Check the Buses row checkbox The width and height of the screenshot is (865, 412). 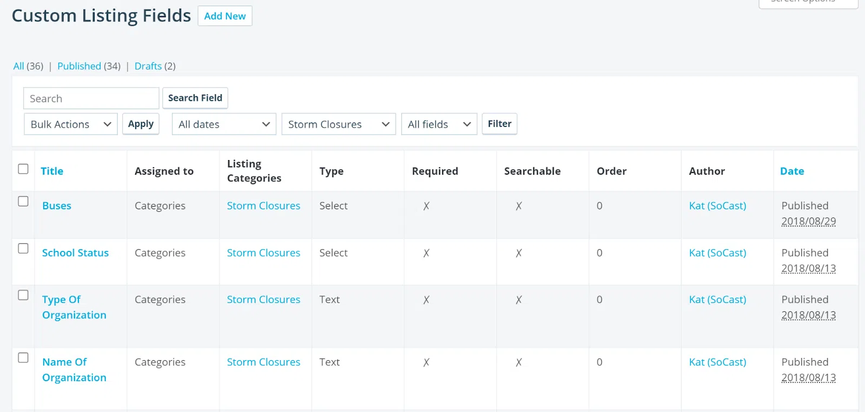23,201
